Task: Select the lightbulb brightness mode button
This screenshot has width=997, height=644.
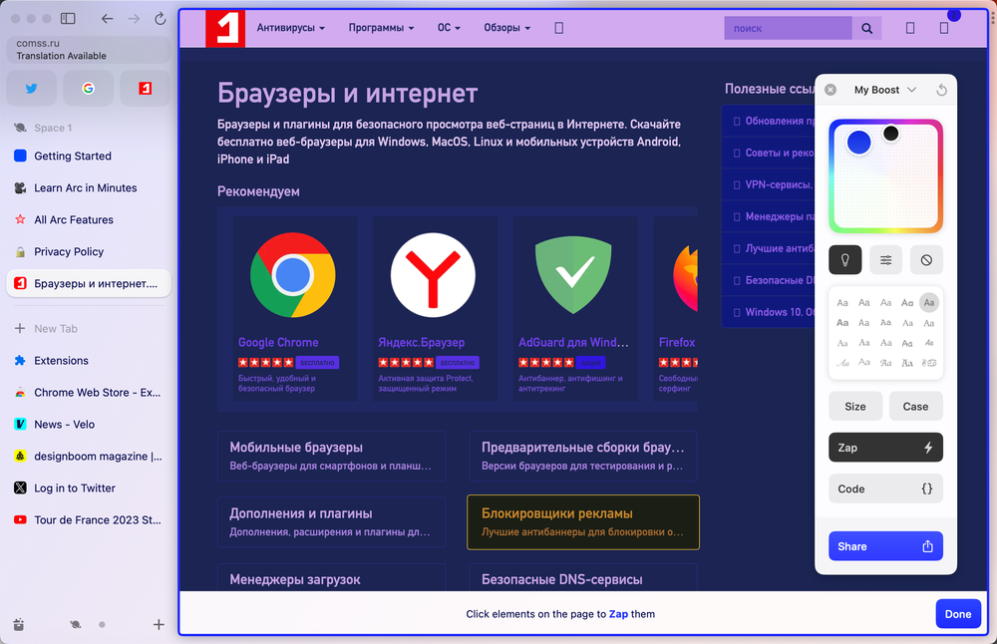Action: click(845, 259)
